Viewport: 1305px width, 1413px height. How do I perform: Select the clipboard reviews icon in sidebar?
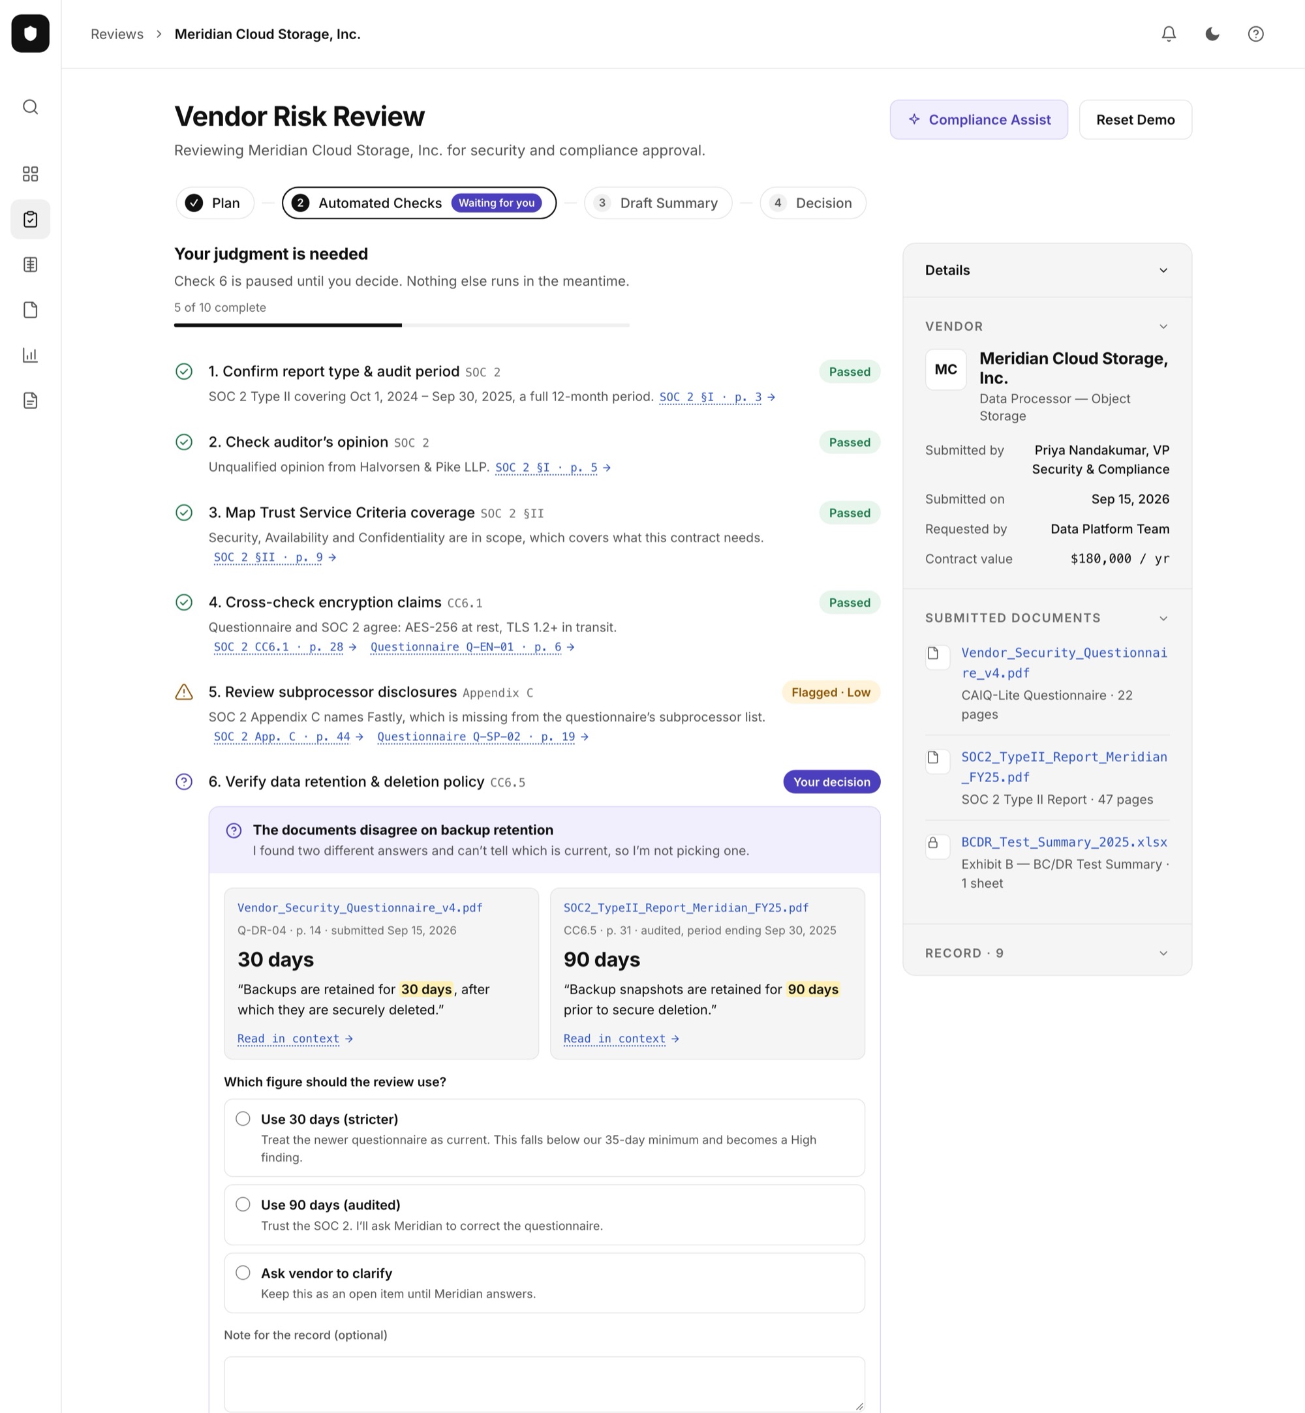[x=31, y=220]
